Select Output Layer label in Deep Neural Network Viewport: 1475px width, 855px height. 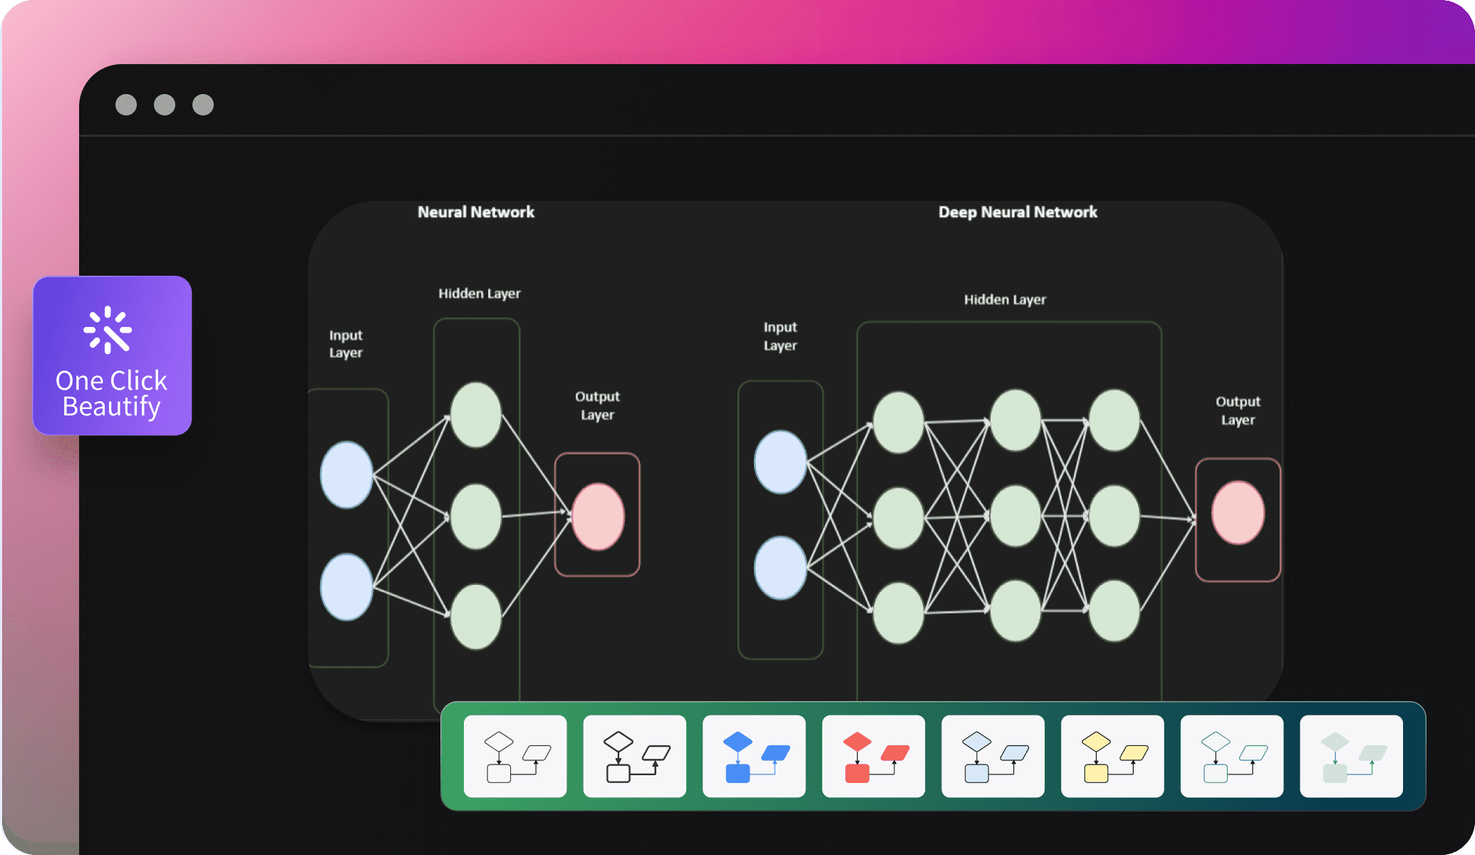(x=1238, y=410)
